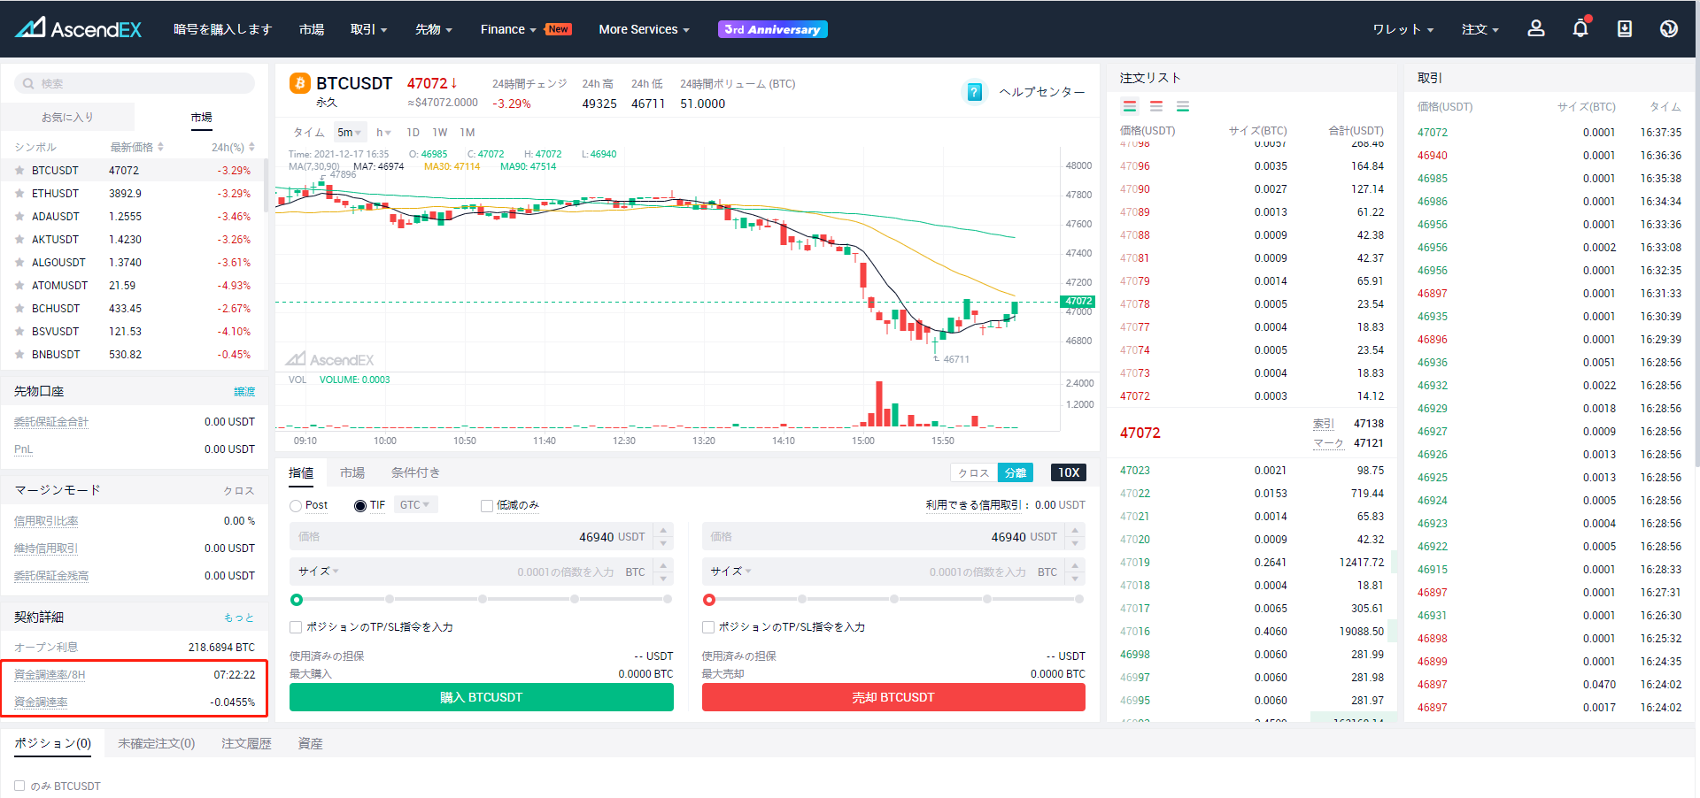
Task: Favorite BCHUSDT with its star icon
Action: pyautogui.click(x=19, y=308)
